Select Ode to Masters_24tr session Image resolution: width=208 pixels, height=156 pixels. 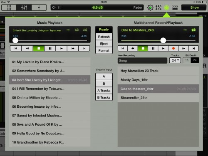[x=158, y=89]
